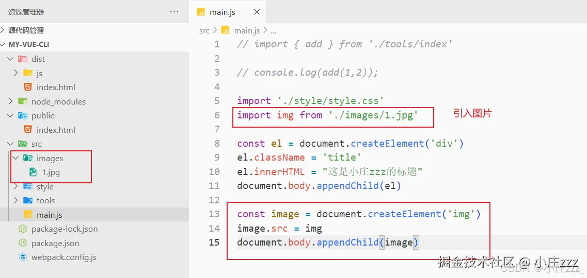Select the node_modules folder label
Image resolution: width=587 pixels, height=278 pixels.
pos(58,101)
